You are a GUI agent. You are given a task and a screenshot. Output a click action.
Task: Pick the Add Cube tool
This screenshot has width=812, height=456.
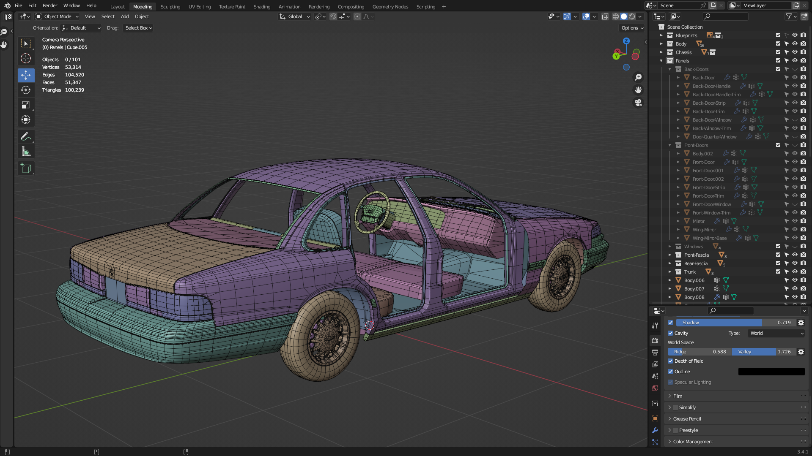pyautogui.click(x=26, y=168)
